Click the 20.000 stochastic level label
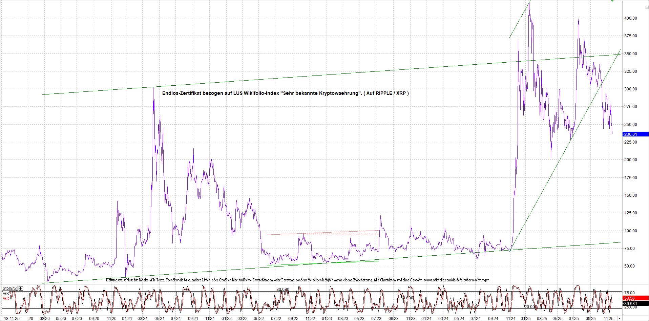 click(x=530, y=307)
